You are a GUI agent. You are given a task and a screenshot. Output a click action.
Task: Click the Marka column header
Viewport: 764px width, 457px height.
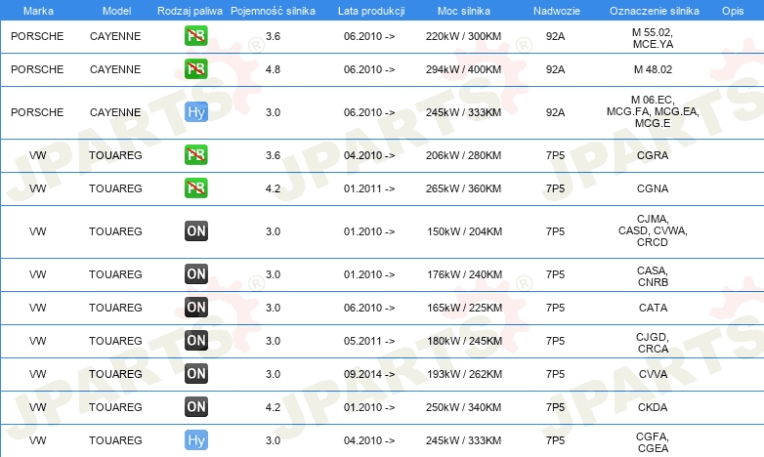pos(38,11)
